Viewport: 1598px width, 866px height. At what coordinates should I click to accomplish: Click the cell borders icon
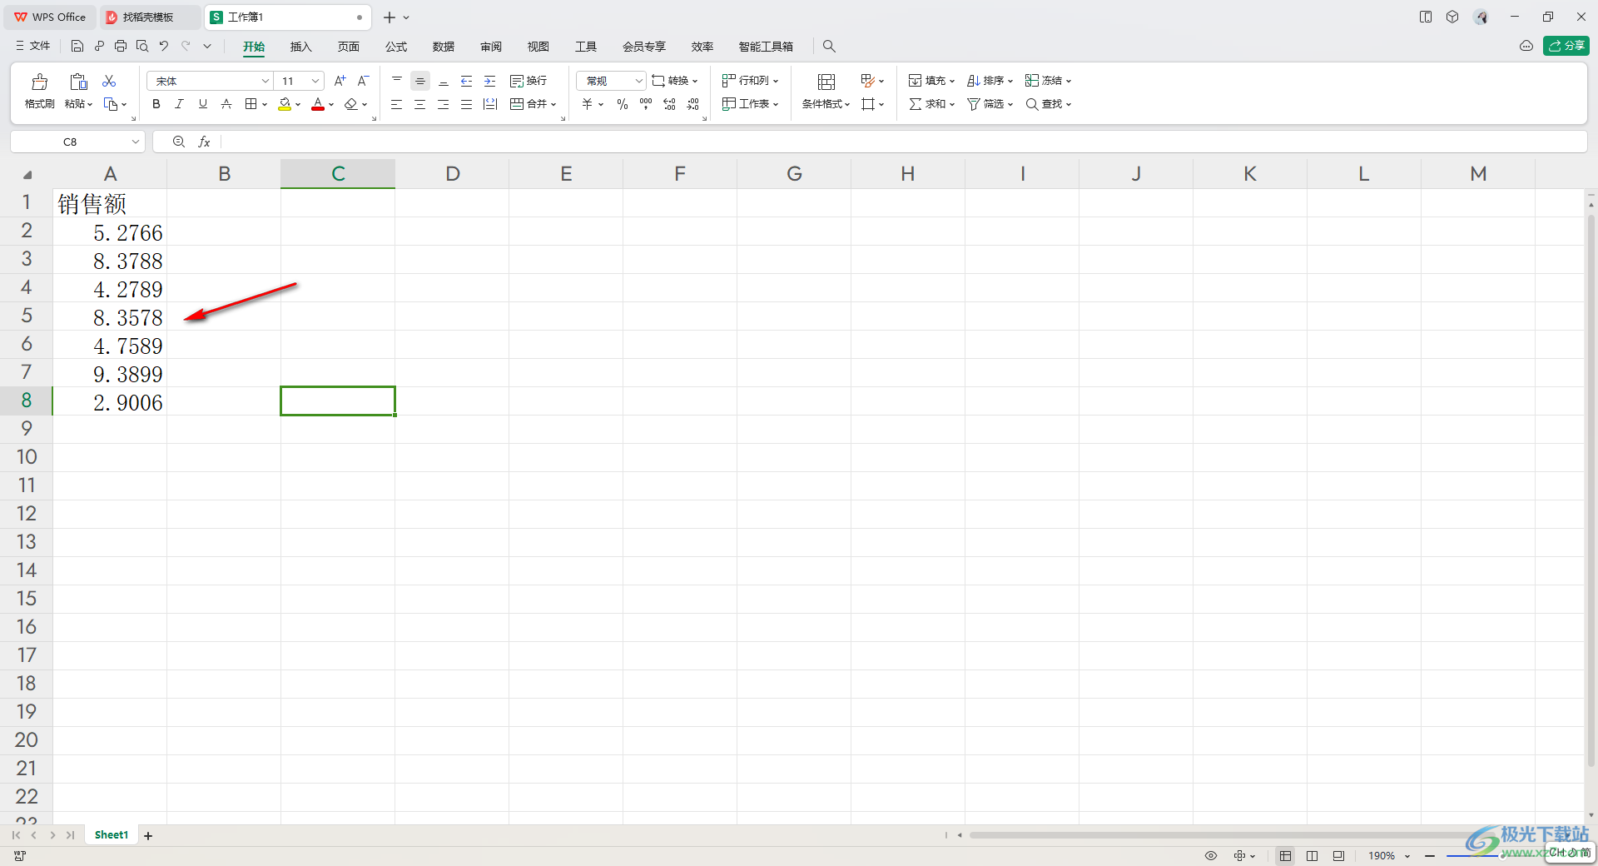tap(251, 104)
